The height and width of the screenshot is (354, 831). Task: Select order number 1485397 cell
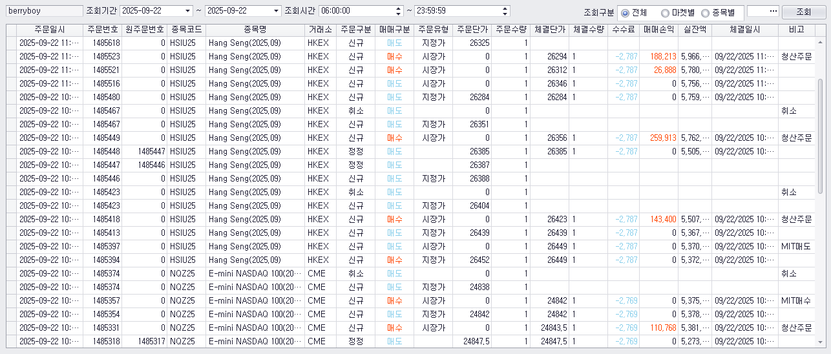[x=102, y=246]
